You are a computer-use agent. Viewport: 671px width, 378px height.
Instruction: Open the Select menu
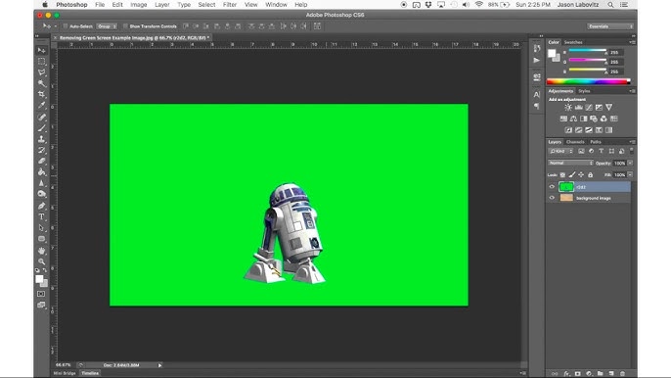point(206,5)
